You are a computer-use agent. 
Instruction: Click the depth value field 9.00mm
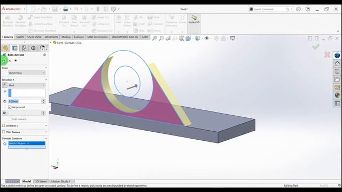tap(25, 101)
